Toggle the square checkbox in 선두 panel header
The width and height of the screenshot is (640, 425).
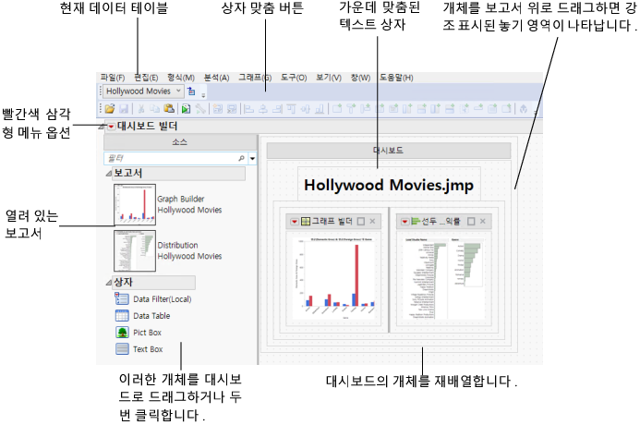471,222
